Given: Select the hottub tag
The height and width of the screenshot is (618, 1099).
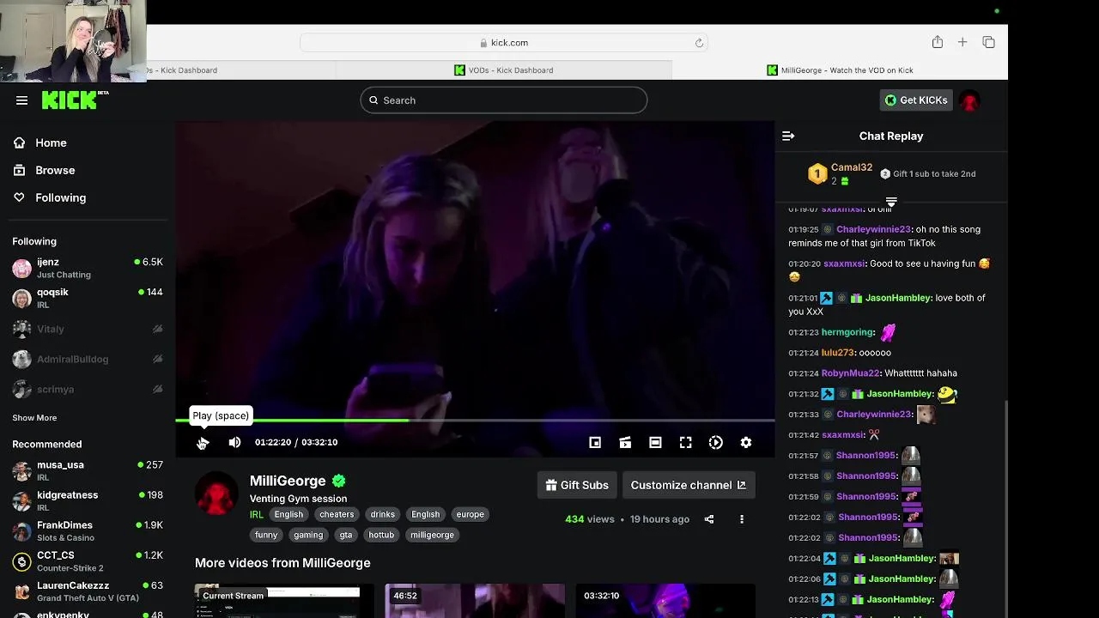Looking at the screenshot, I should (381, 535).
